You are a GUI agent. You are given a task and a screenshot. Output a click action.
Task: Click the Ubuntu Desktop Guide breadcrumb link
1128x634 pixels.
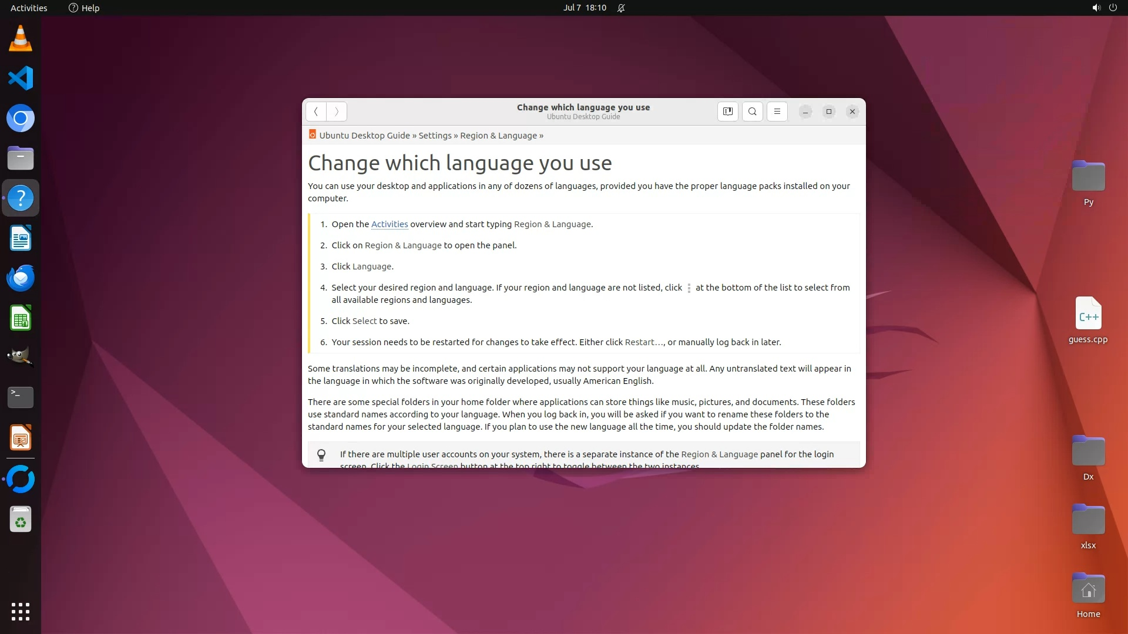click(x=364, y=136)
